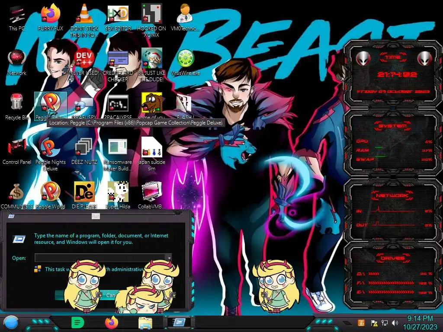This screenshot has width=443, height=332.
Task: Open the taskbar clock showing 9:14 PM
Action: click(x=420, y=323)
